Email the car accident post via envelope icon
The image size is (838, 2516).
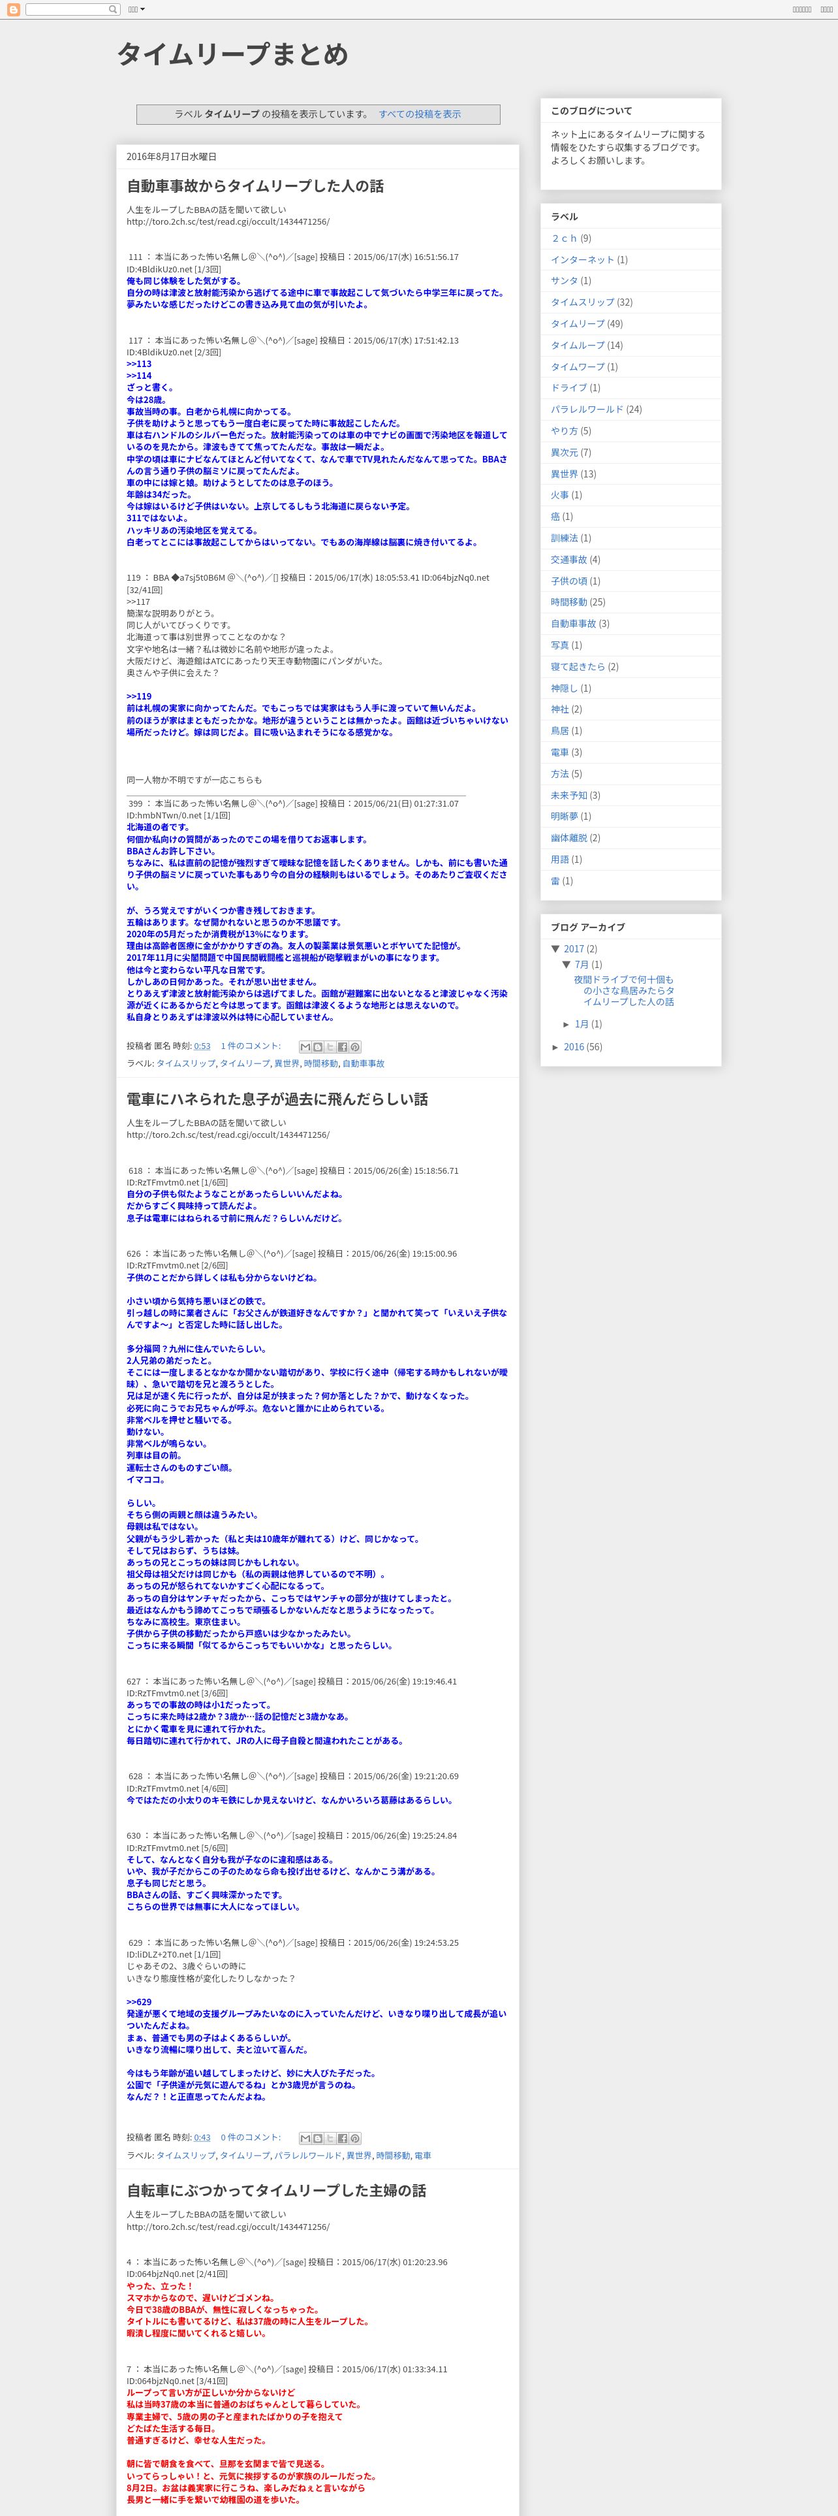[x=304, y=1047]
